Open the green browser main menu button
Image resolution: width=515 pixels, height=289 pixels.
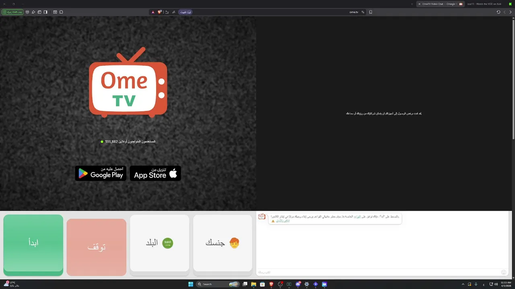[x=12, y=12]
